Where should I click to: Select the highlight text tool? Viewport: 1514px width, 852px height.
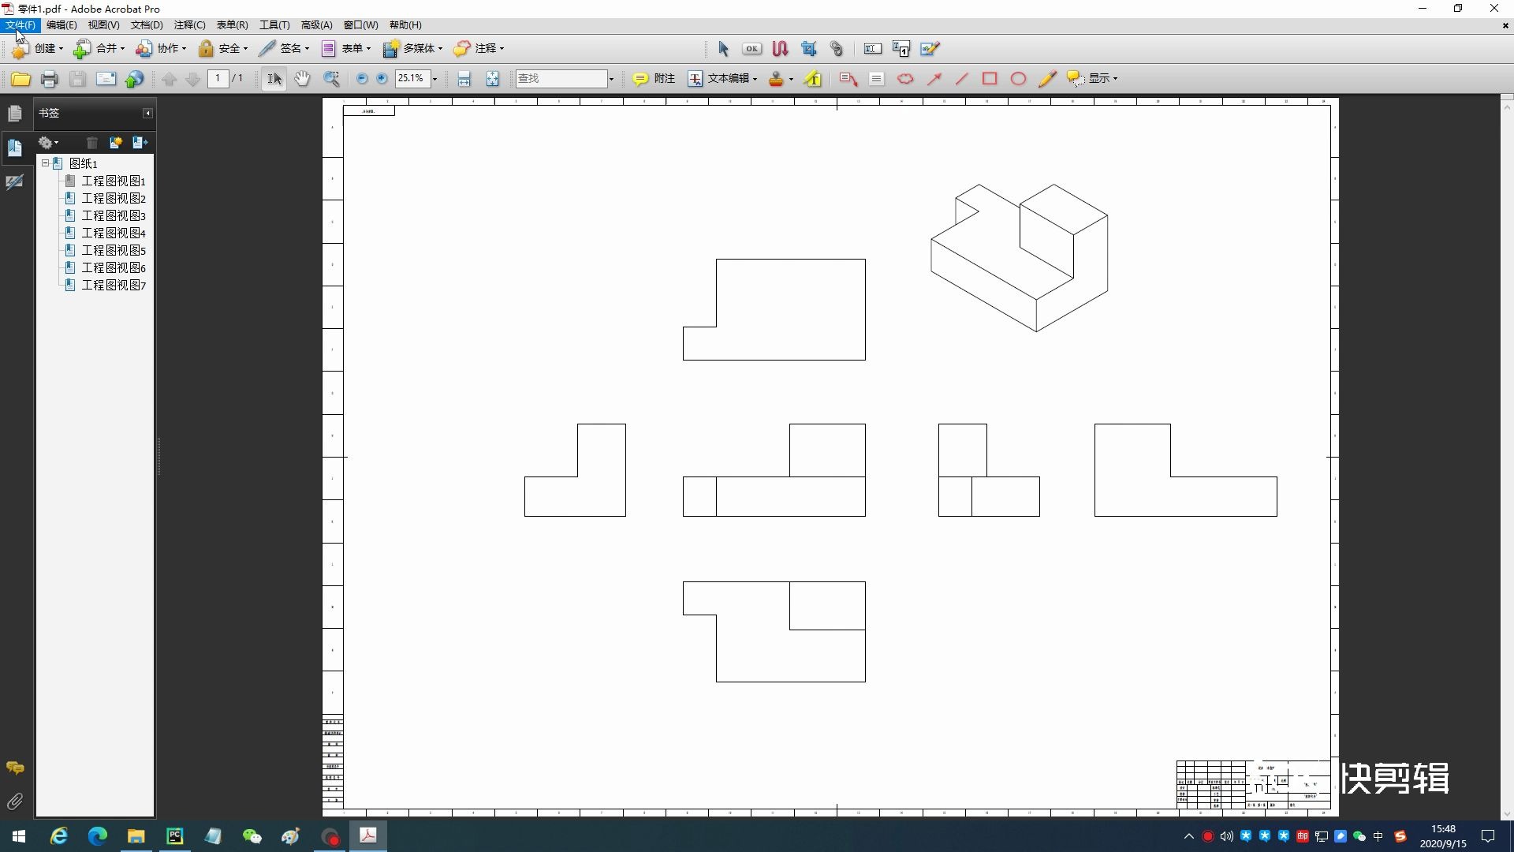[815, 78]
